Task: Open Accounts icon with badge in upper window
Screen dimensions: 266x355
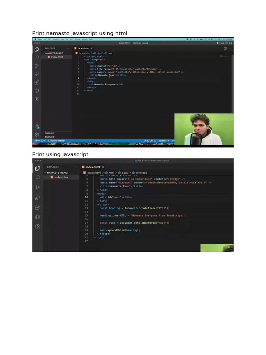Action: 37,127
